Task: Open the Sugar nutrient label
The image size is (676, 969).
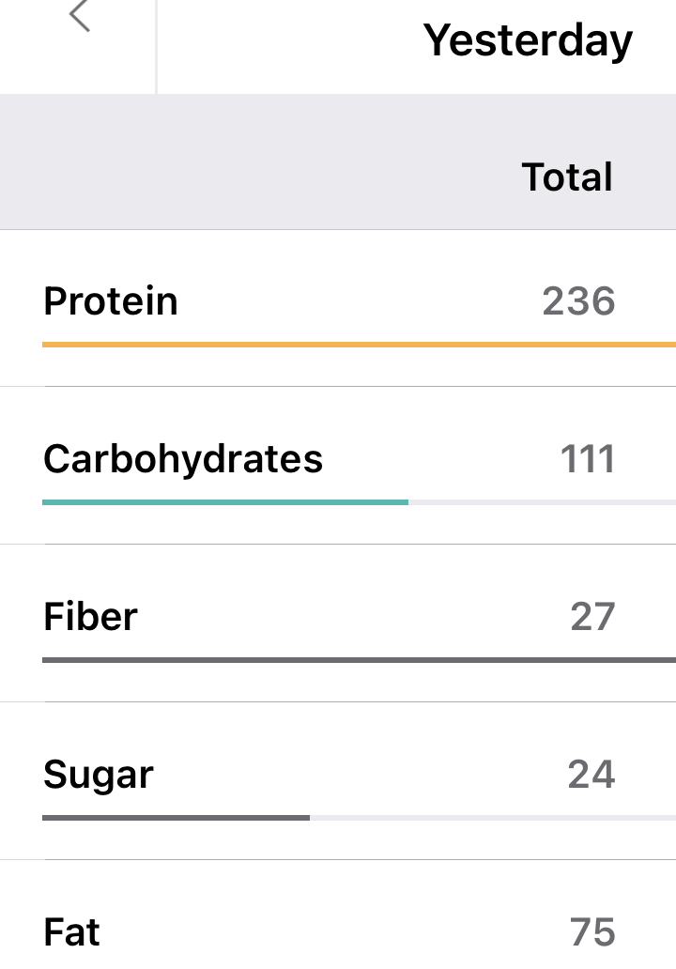Action: [x=99, y=776]
